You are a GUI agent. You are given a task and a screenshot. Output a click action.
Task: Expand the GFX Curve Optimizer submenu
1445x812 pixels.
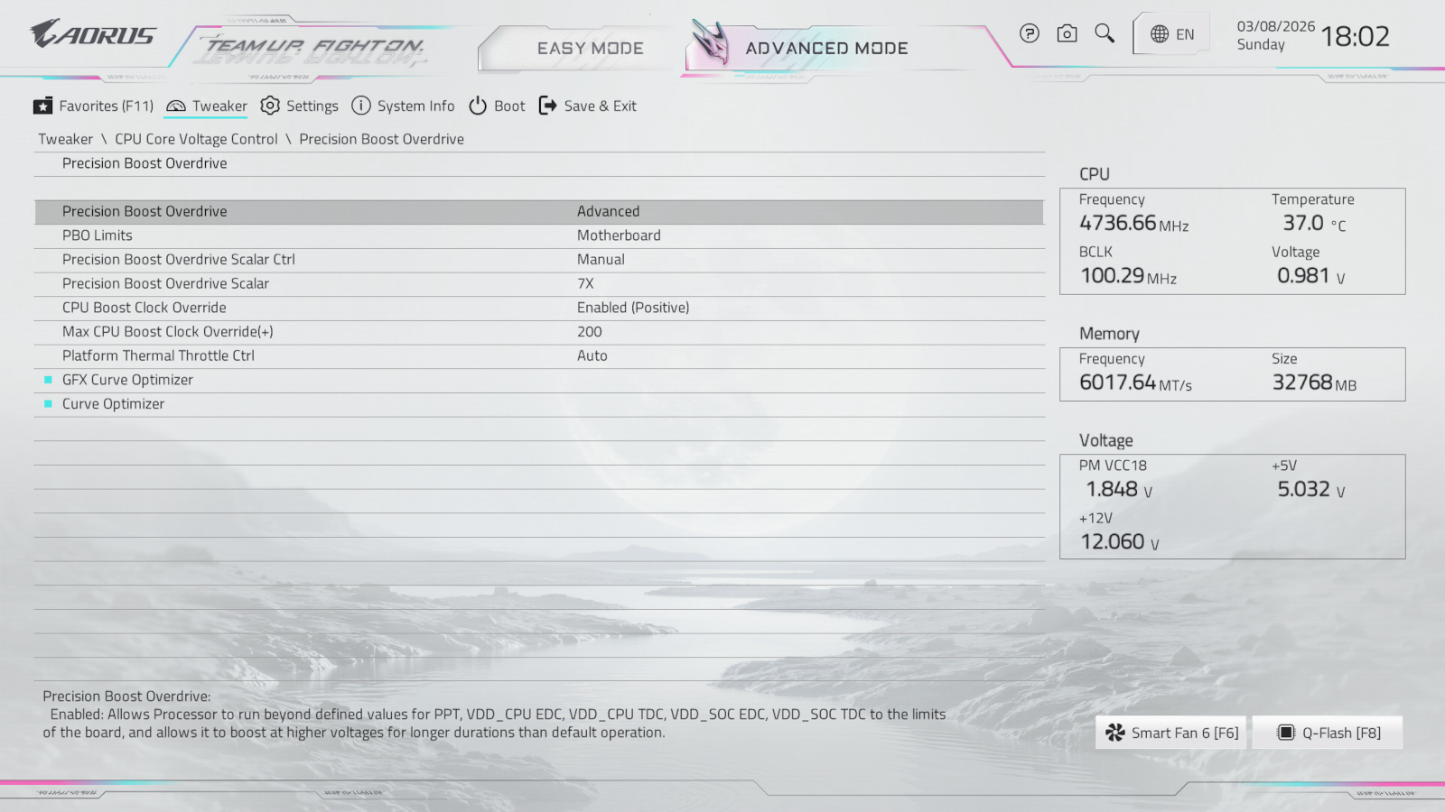(127, 380)
